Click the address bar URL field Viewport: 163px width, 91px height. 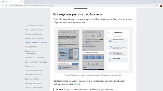[82, 6]
